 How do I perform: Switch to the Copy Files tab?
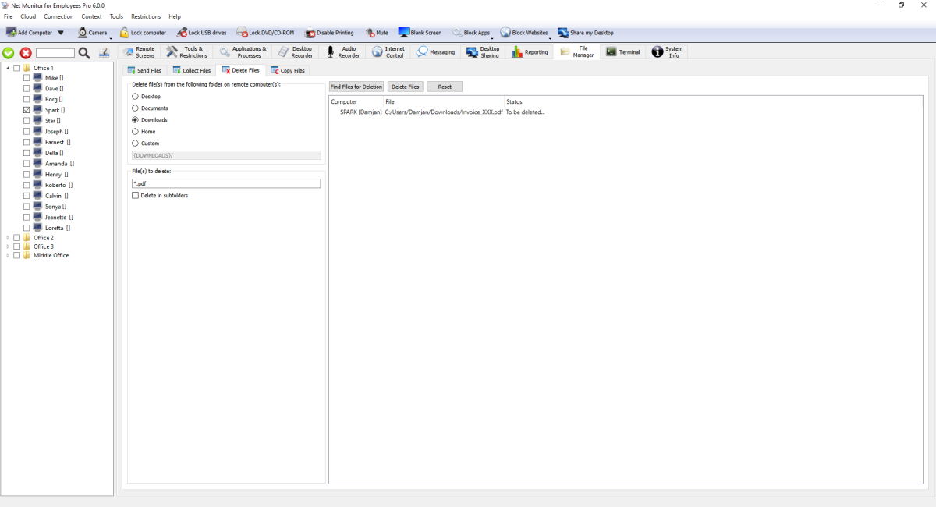pyautogui.click(x=287, y=71)
